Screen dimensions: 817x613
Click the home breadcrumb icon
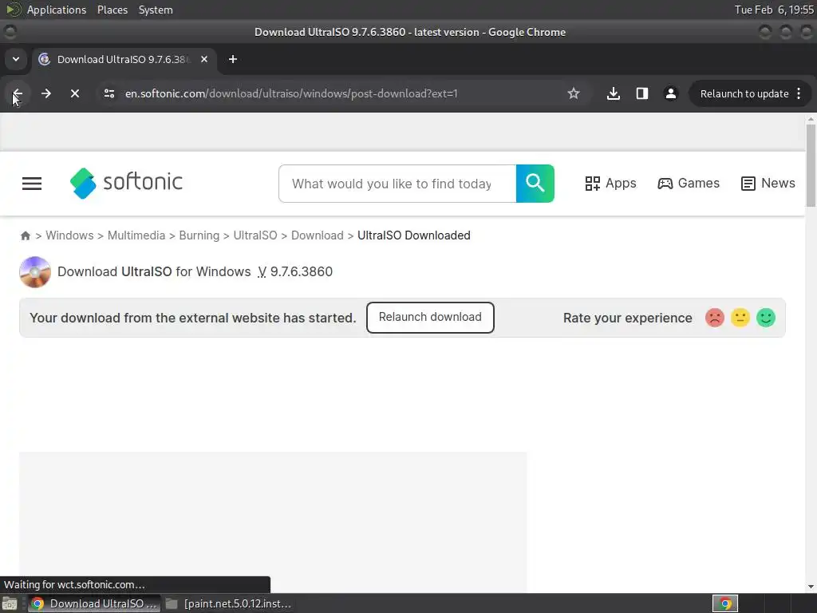[26, 235]
